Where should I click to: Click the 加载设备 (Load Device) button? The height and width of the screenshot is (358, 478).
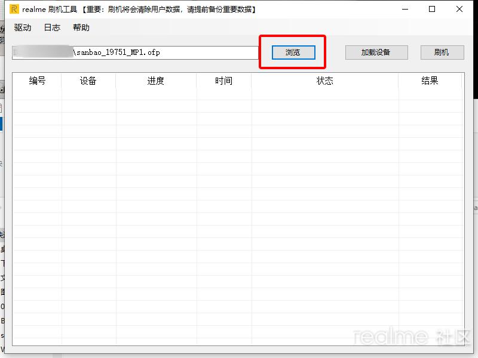coord(376,53)
